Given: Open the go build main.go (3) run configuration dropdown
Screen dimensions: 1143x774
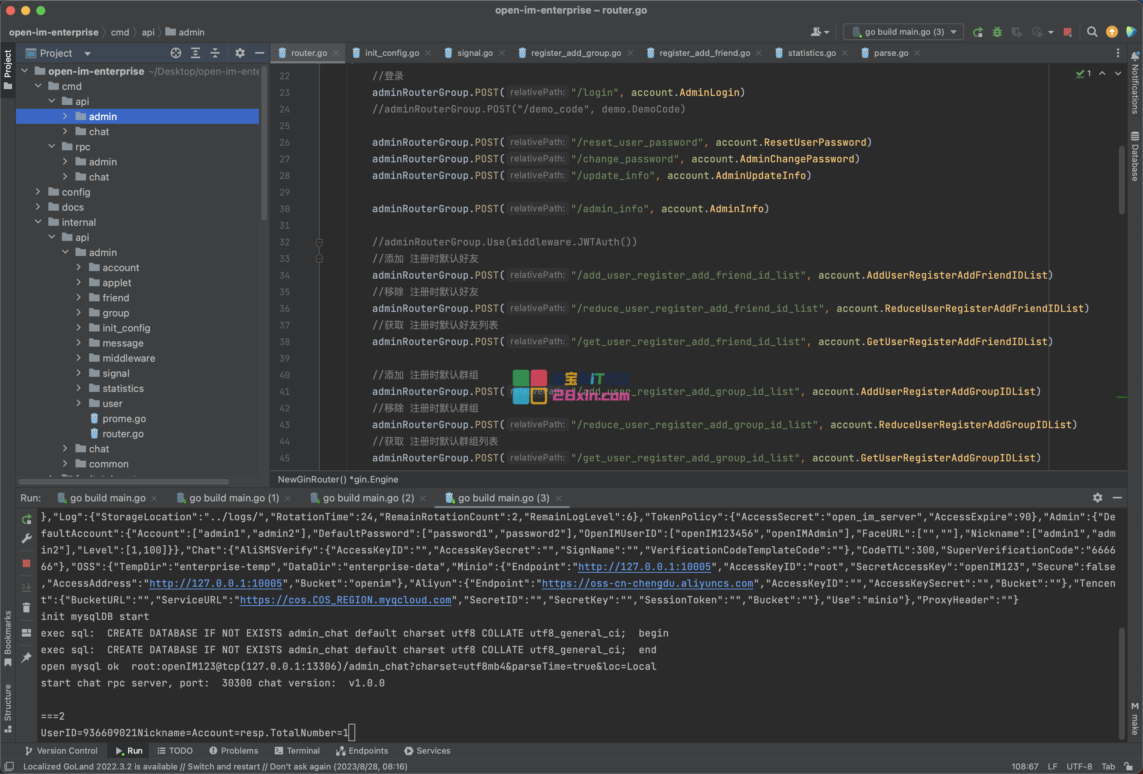Looking at the screenshot, I should (x=903, y=32).
